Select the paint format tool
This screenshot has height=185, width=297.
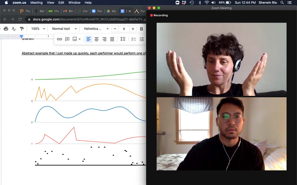tap(22, 29)
